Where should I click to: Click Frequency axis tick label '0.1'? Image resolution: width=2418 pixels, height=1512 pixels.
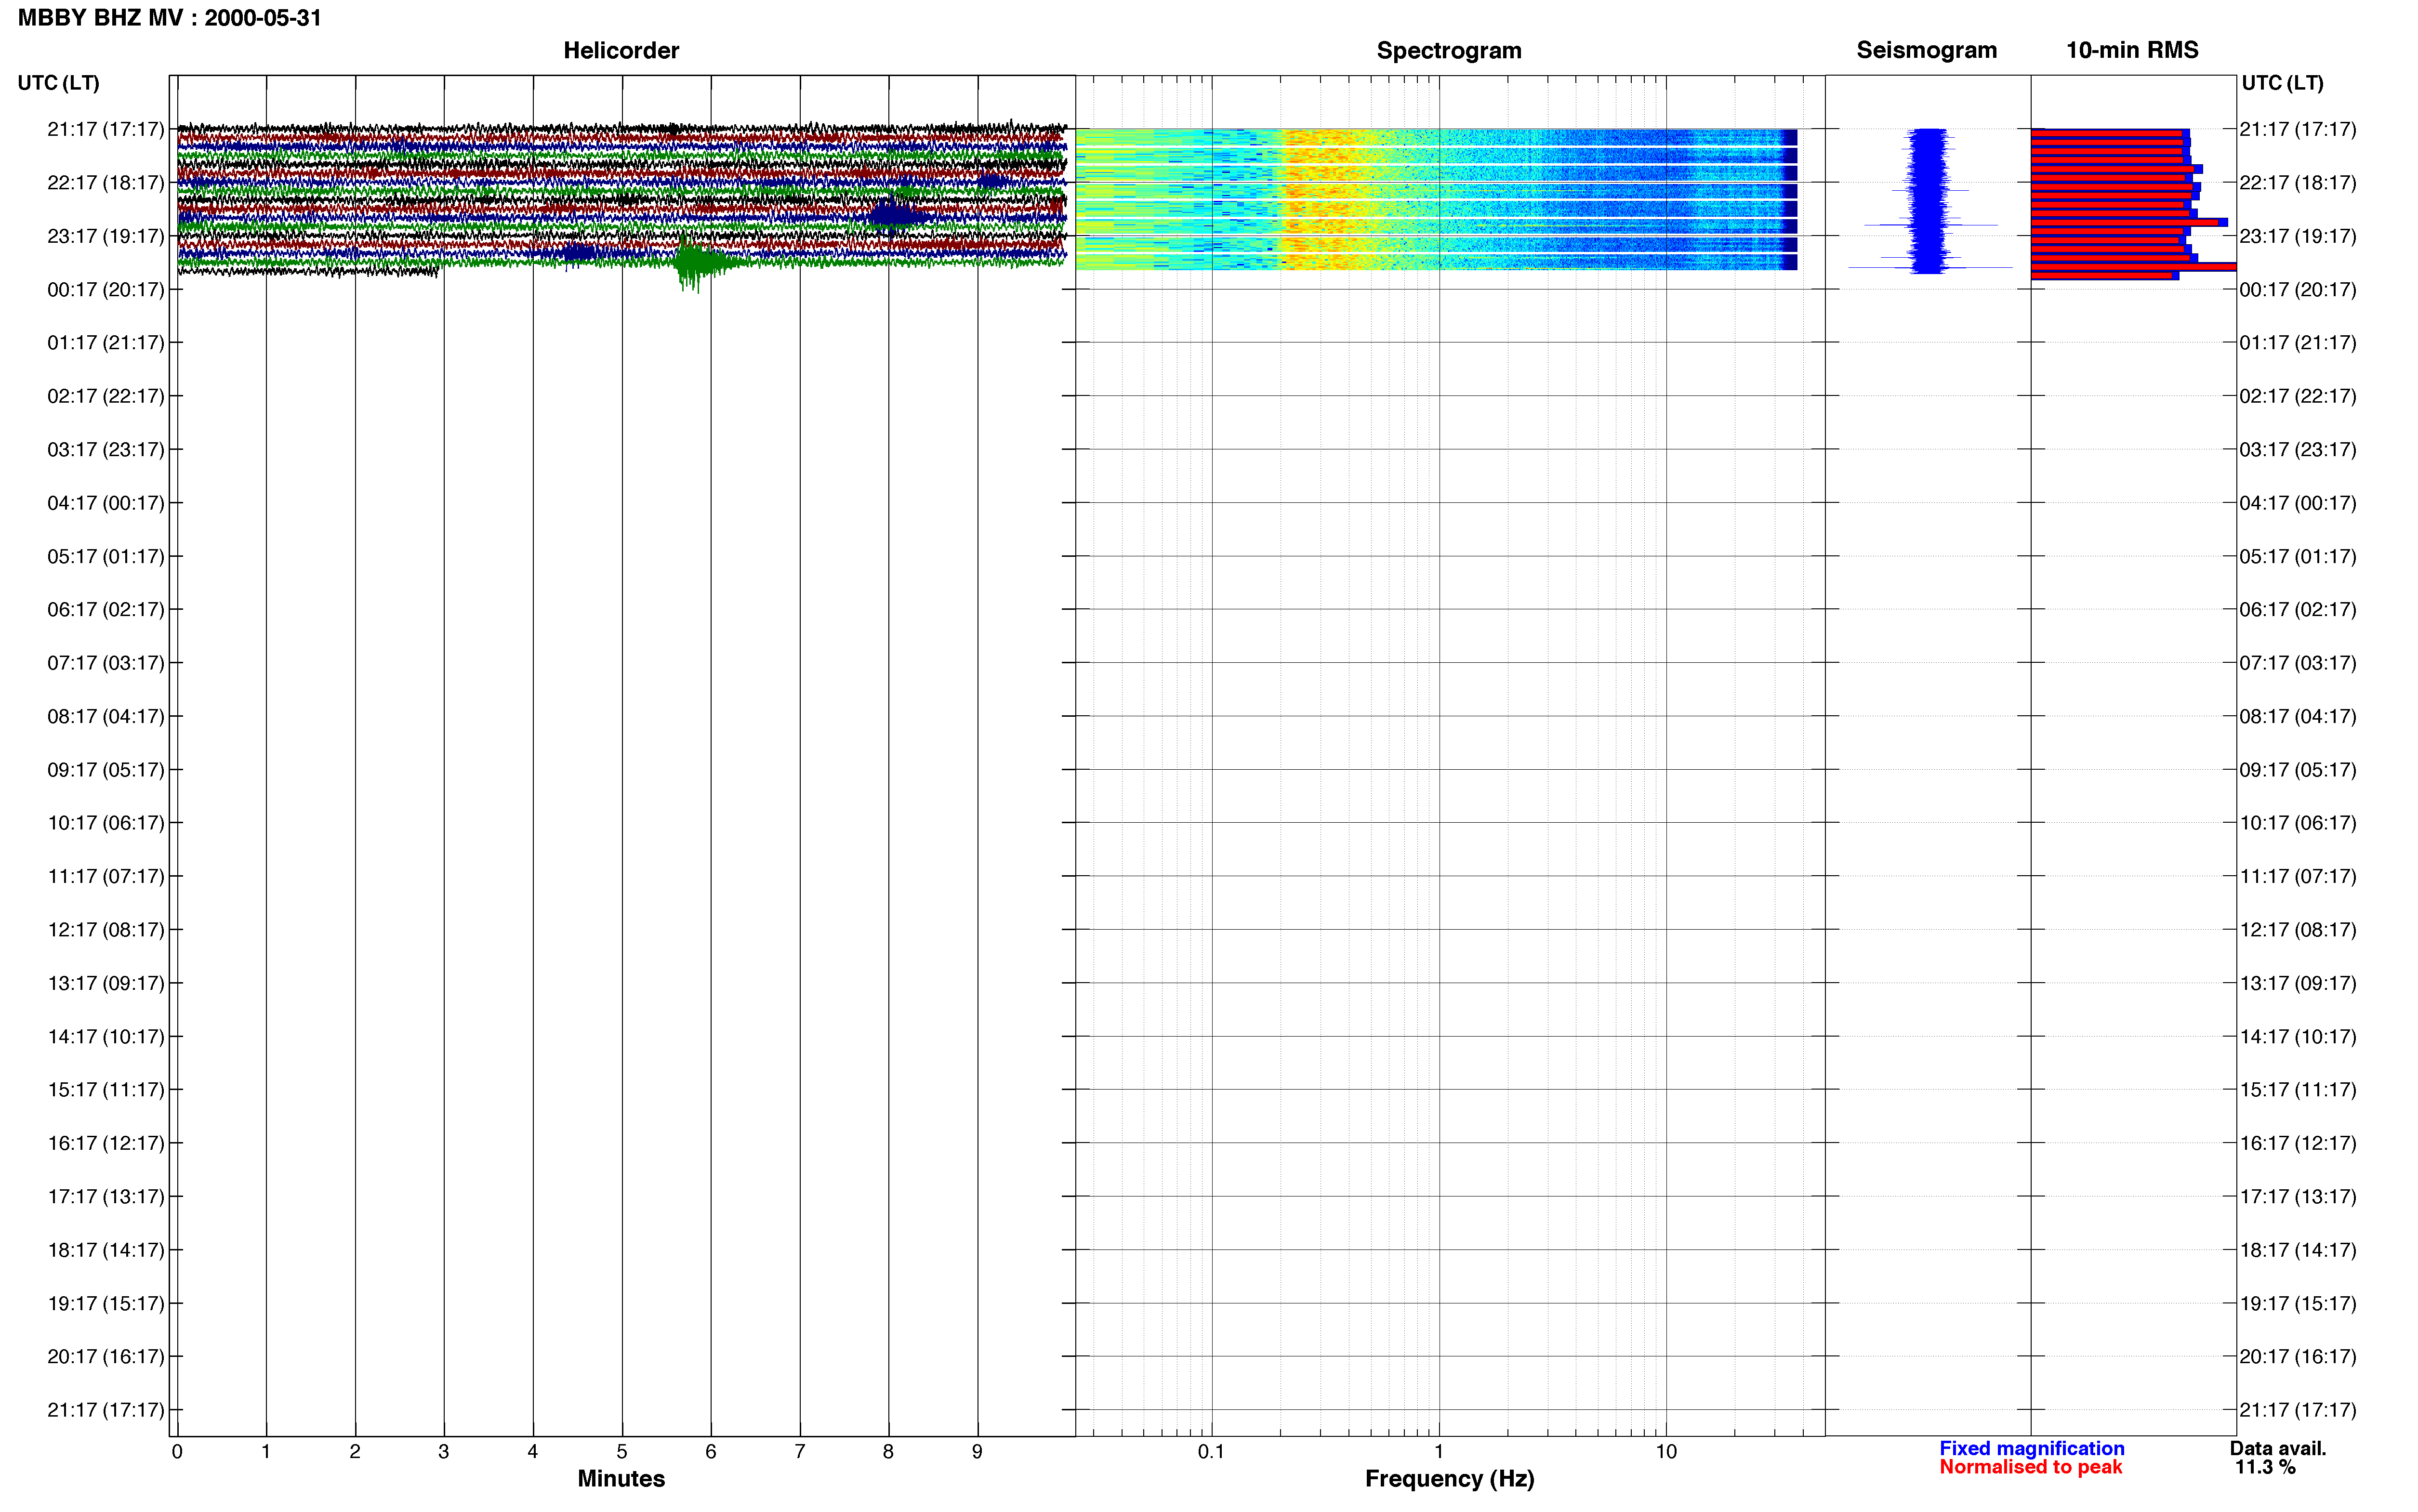(x=1211, y=1451)
